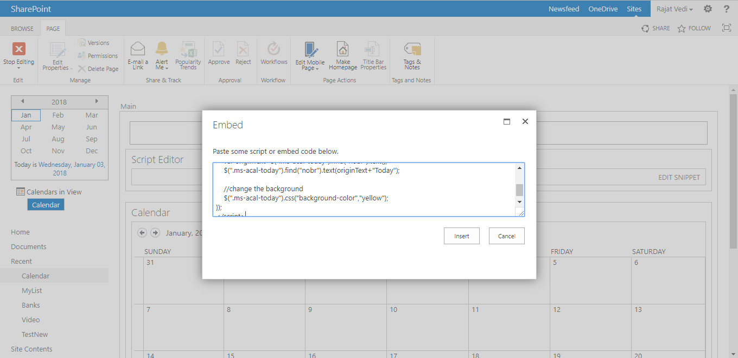Go to next year in date picker

point(97,101)
